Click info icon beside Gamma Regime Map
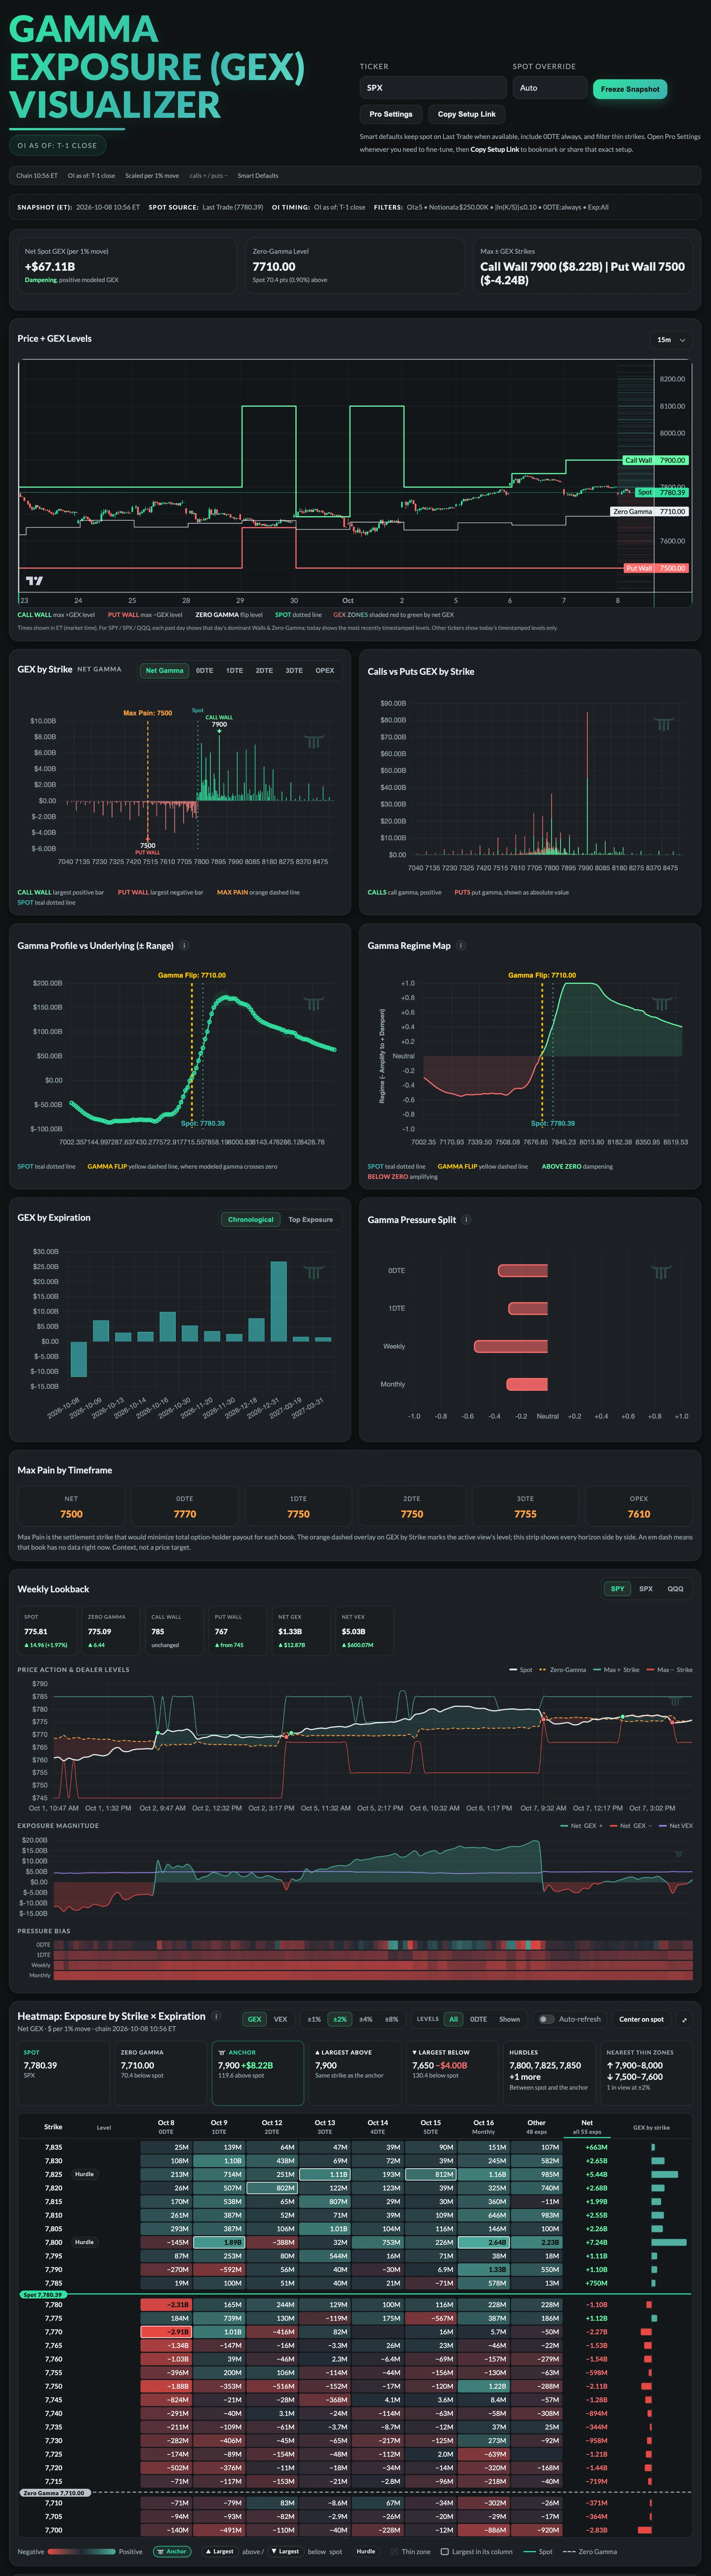The height and width of the screenshot is (2576, 711). coord(461,945)
